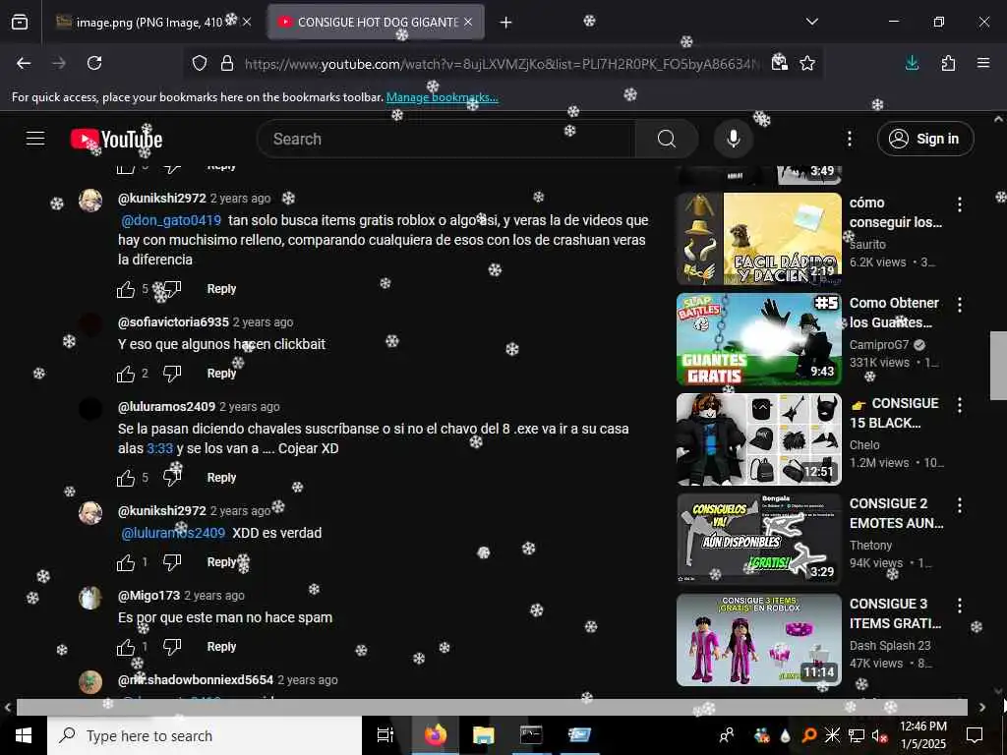Open options for 'cómo conseguir los...' video
1007x755 pixels.
pos(960,204)
